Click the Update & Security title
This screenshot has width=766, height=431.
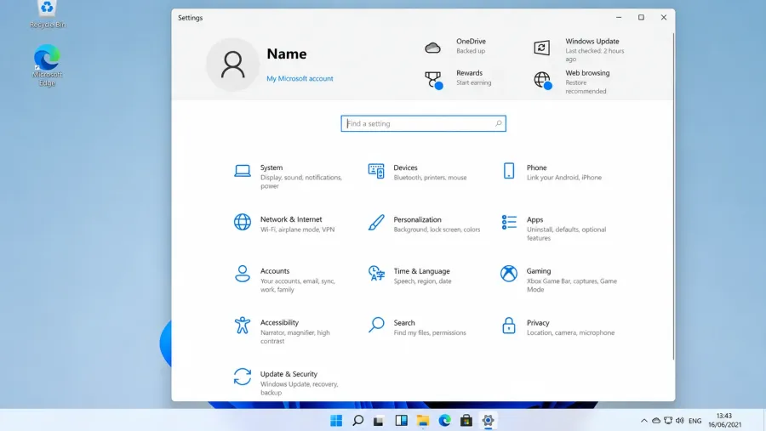point(289,374)
